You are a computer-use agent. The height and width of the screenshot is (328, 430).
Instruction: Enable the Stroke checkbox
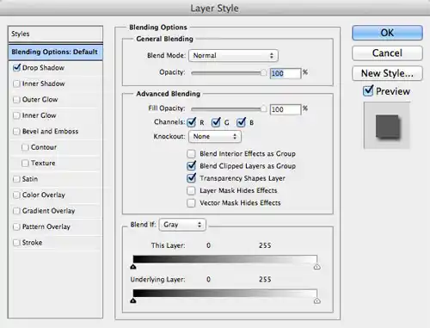(16, 243)
